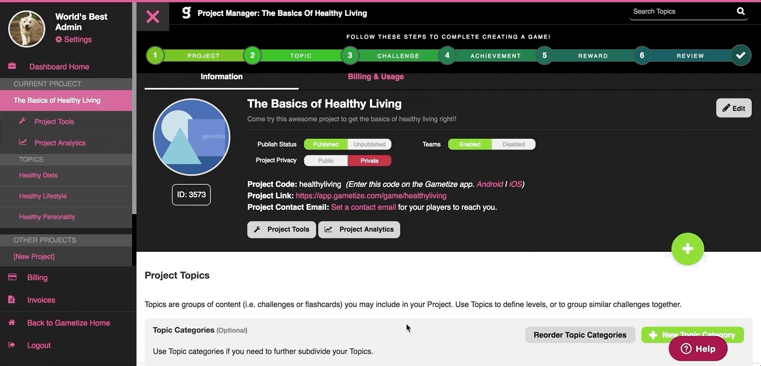Image resolution: width=761 pixels, height=366 pixels.
Task: Open the ACHIEVEMENT step label in progress bar
Action: click(x=496, y=56)
